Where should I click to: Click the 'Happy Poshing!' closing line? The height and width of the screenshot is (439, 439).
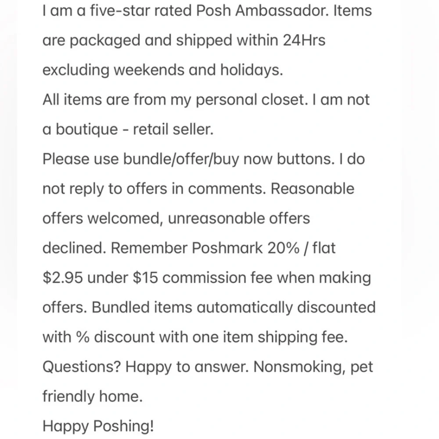98,426
